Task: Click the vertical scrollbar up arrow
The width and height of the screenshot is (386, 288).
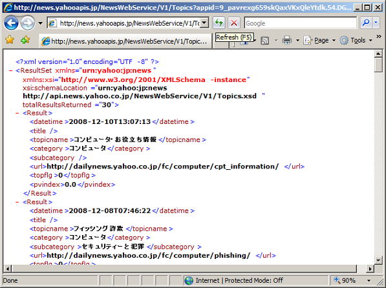Action: (x=378, y=53)
